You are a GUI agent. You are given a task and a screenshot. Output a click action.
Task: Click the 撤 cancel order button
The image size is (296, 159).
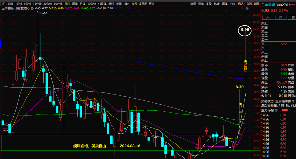tap(293, 17)
